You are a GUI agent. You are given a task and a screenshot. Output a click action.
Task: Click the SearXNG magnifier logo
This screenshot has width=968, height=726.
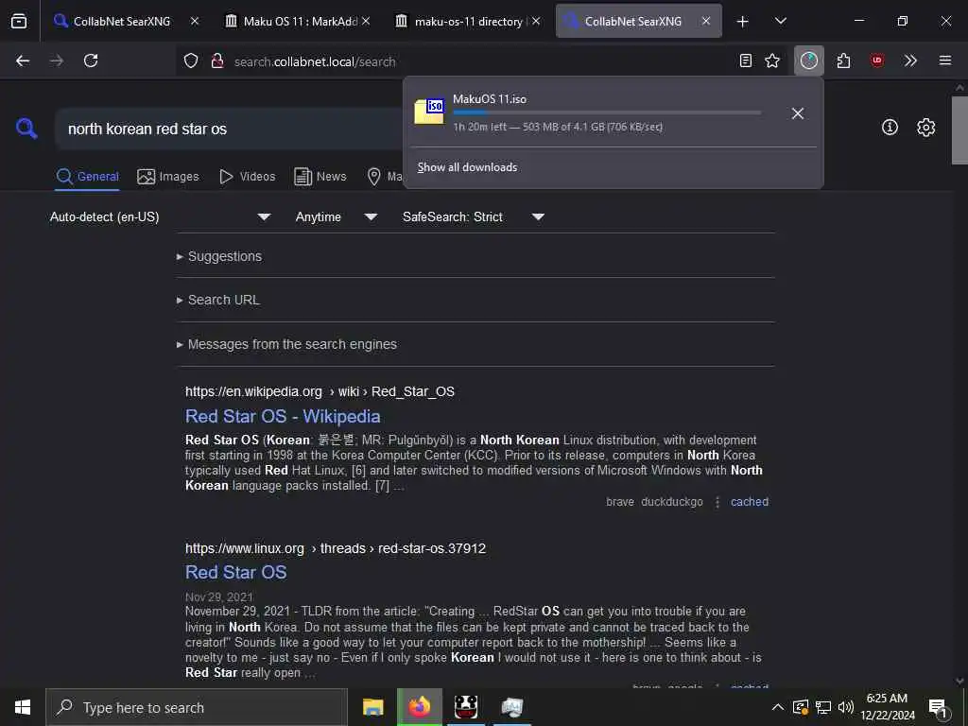click(26, 129)
